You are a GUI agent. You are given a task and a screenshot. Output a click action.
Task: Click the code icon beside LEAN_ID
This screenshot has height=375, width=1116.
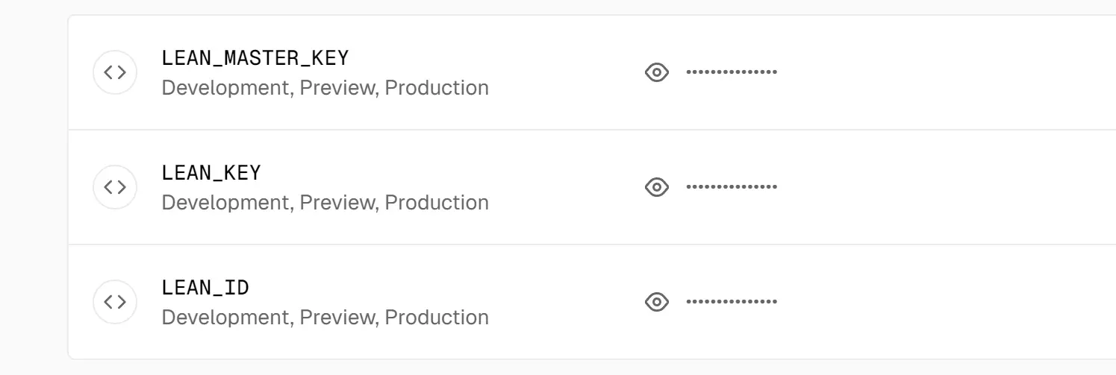click(x=114, y=302)
